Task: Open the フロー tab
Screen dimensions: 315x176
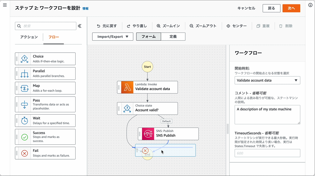Action: coord(54,37)
